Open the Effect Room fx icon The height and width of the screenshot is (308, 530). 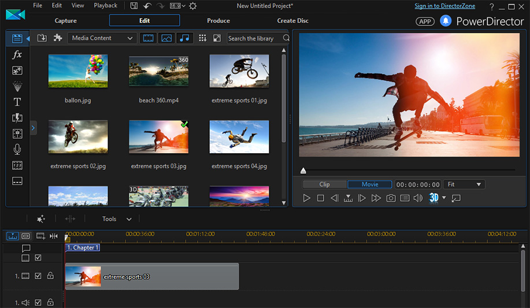(x=17, y=54)
